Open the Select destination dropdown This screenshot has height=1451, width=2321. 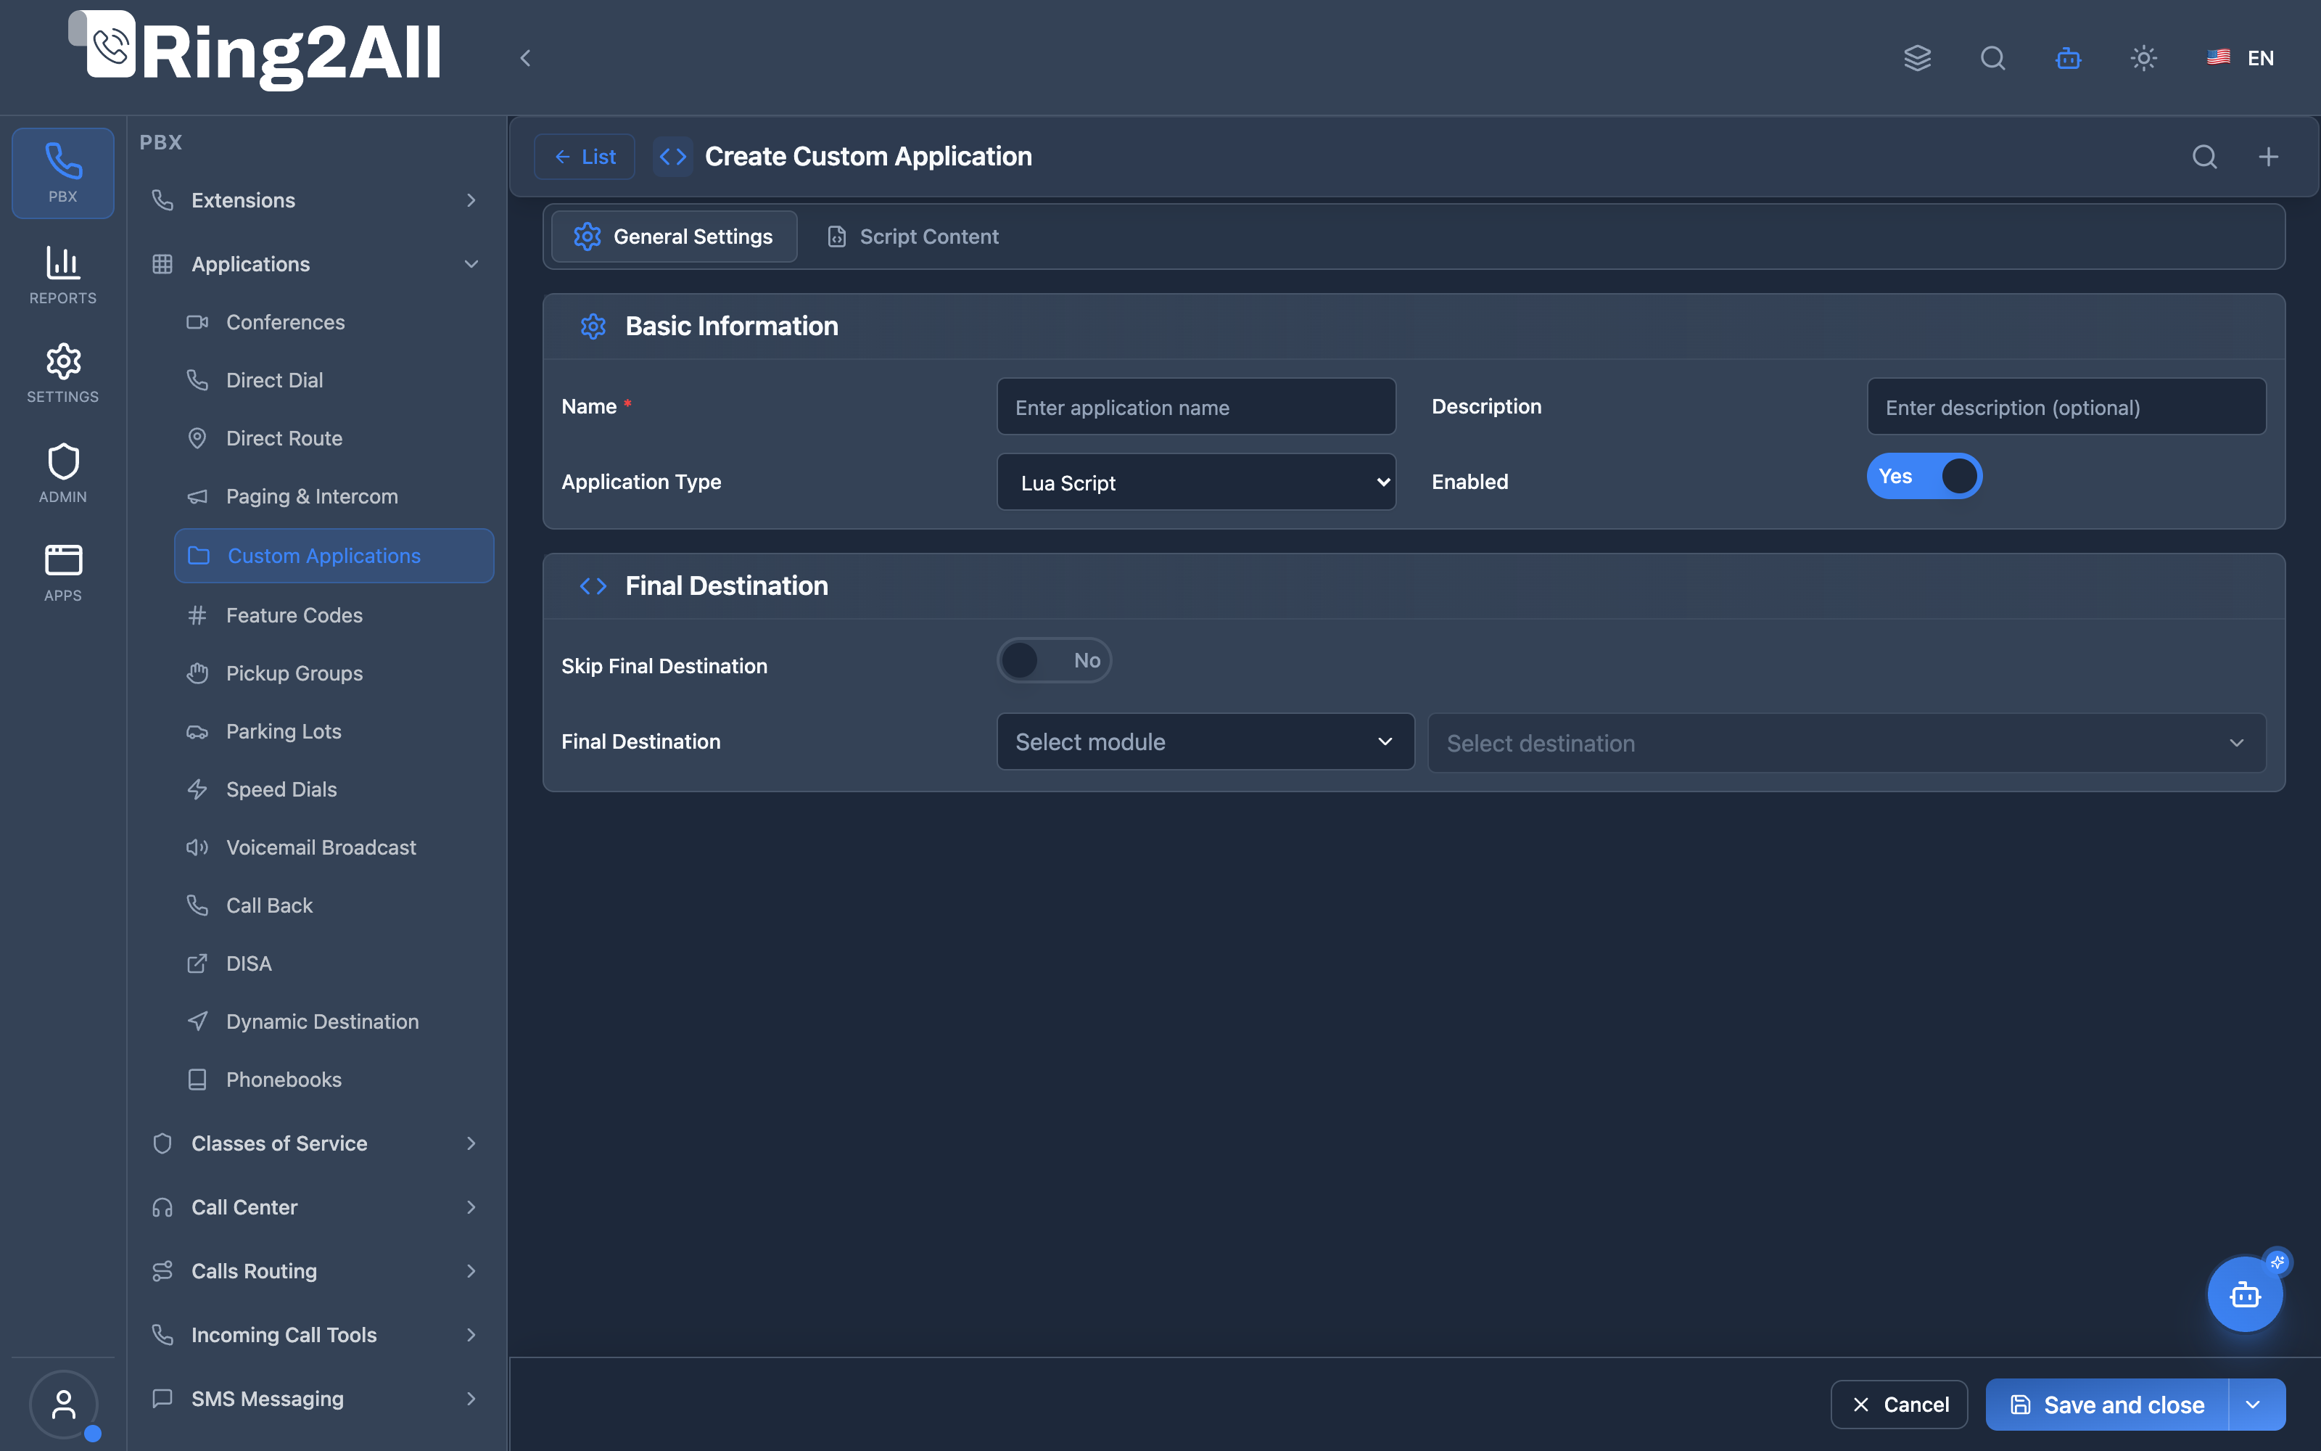pos(1846,743)
